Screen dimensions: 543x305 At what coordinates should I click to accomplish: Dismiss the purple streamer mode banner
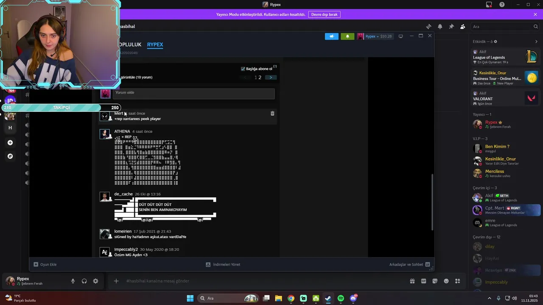(x=535, y=14)
